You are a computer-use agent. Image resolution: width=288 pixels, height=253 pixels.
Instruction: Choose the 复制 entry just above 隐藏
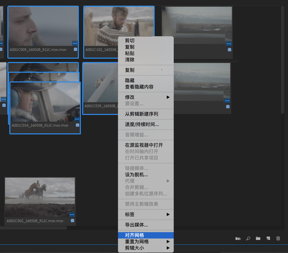click(x=146, y=70)
